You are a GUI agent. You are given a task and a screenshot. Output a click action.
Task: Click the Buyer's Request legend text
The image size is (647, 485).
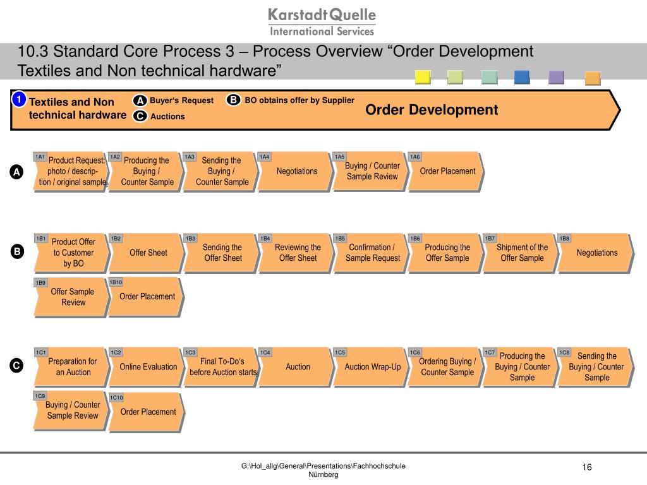pos(181,100)
